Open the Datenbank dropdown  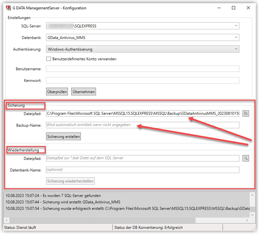[x=236, y=37]
